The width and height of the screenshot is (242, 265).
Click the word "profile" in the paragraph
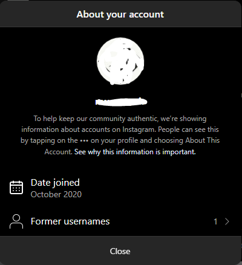pos(128,140)
